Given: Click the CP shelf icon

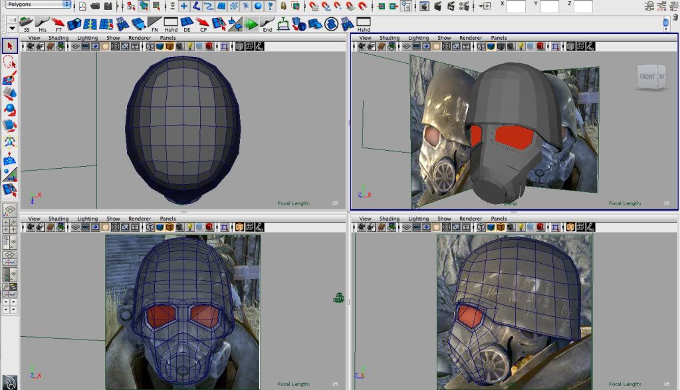Looking at the screenshot, I should (x=203, y=25).
